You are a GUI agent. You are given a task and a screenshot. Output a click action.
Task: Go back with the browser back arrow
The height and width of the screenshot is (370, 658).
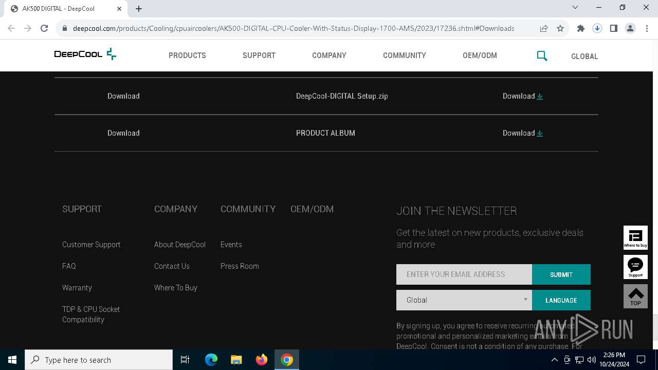click(11, 28)
